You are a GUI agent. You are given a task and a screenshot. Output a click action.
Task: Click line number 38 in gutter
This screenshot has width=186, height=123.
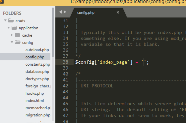[65, 62]
